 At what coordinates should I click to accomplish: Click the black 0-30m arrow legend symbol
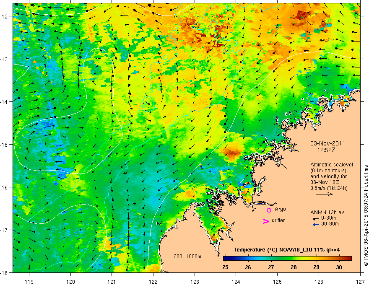316,219
